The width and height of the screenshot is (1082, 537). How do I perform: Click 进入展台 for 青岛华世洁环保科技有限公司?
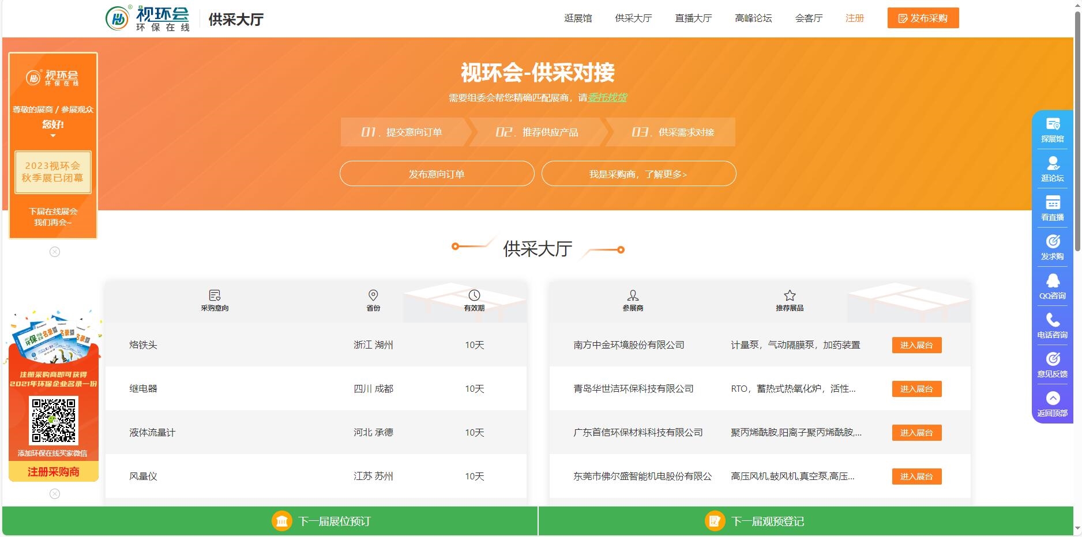point(916,389)
